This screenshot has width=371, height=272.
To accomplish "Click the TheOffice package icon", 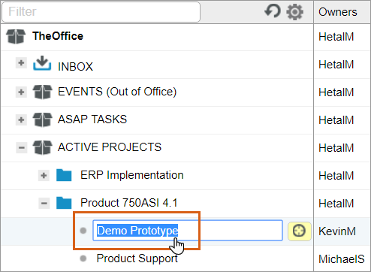I will [16, 36].
